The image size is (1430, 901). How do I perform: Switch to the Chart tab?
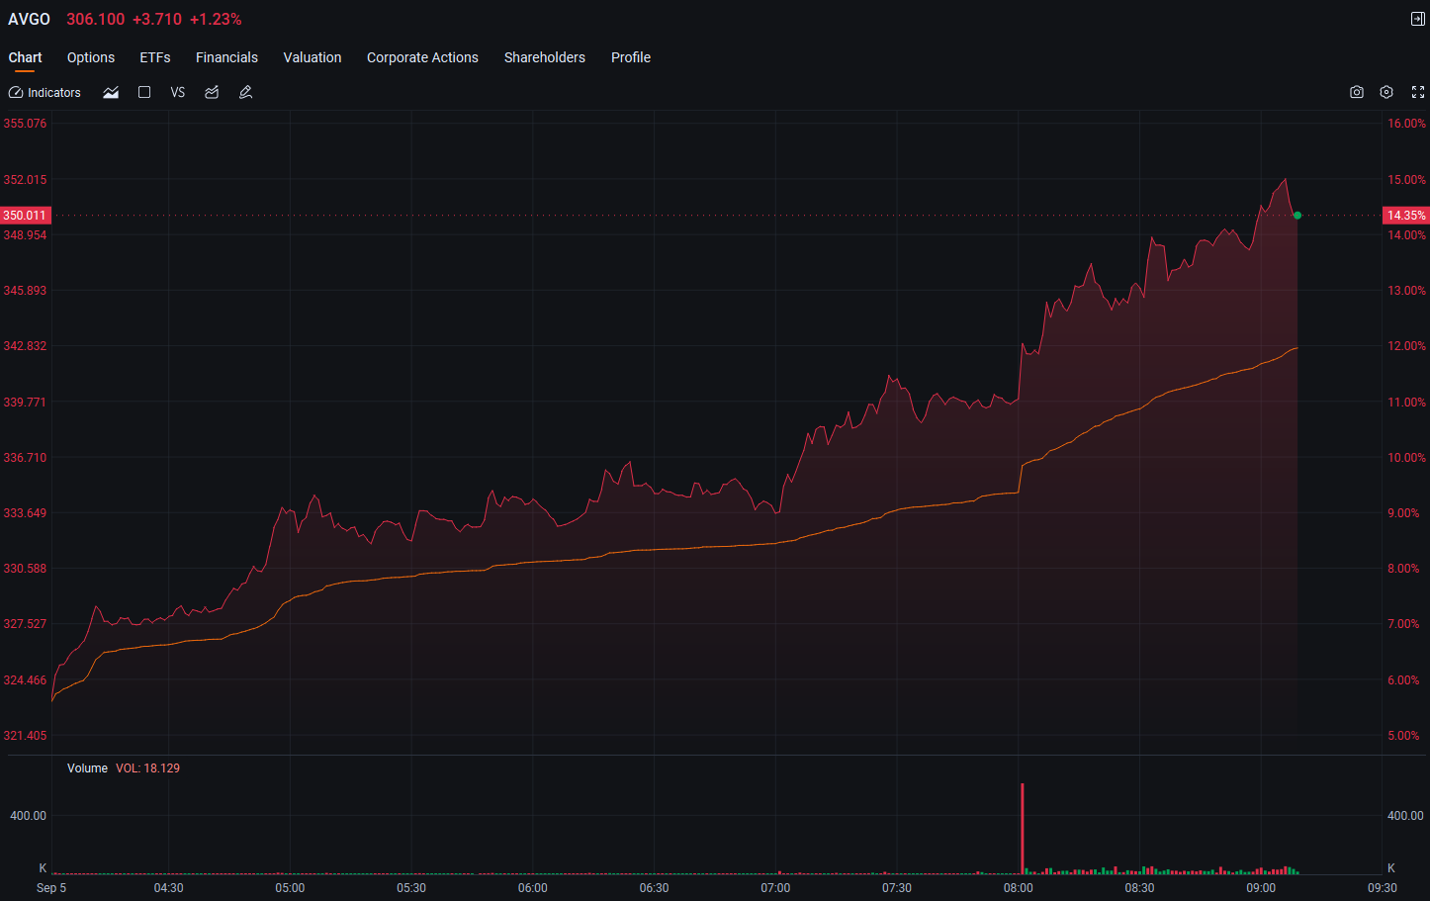[x=25, y=57]
